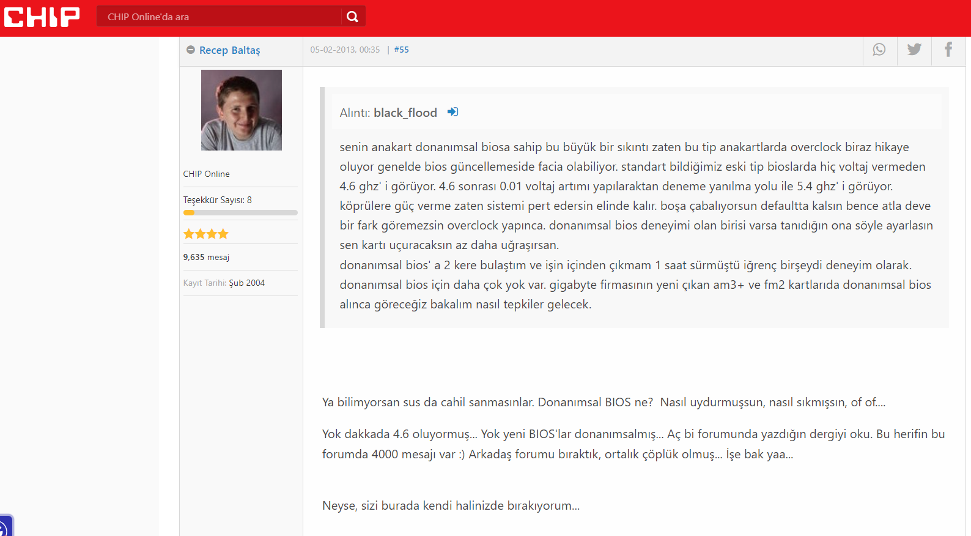Share post via WhatsApp icon
The height and width of the screenshot is (536, 971).
[x=879, y=50]
